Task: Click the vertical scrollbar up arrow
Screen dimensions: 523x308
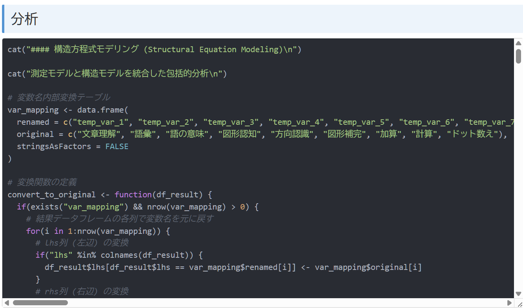Action: [x=518, y=43]
